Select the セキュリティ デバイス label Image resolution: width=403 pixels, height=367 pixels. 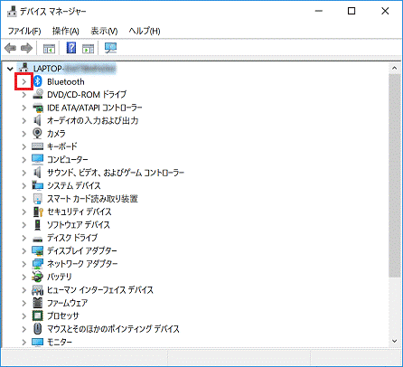click(80, 212)
